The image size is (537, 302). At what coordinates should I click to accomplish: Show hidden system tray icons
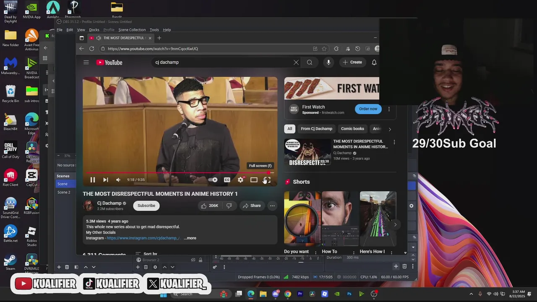point(471,294)
